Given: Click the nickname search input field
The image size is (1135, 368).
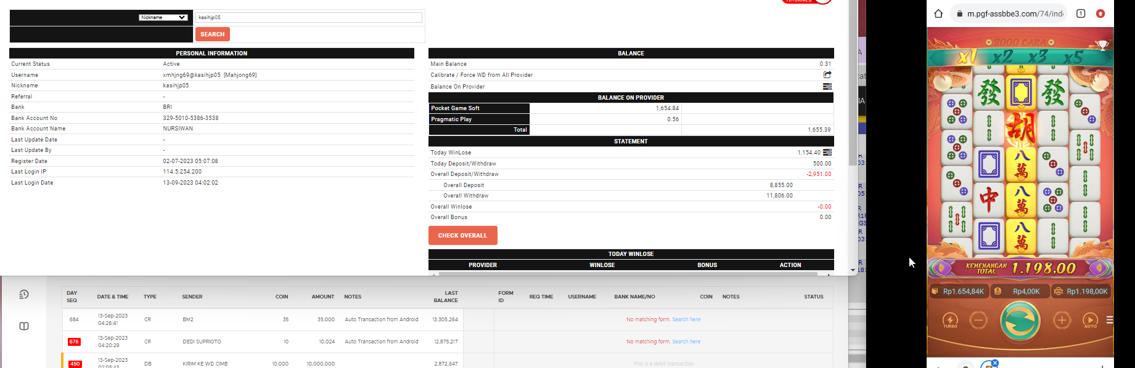Looking at the screenshot, I should 309,17.
